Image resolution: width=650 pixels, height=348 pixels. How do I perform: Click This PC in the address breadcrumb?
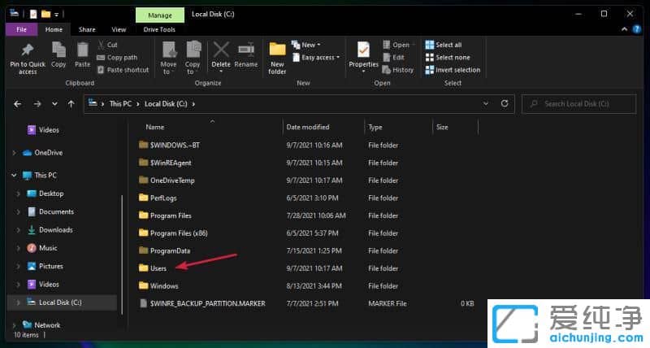pos(120,104)
